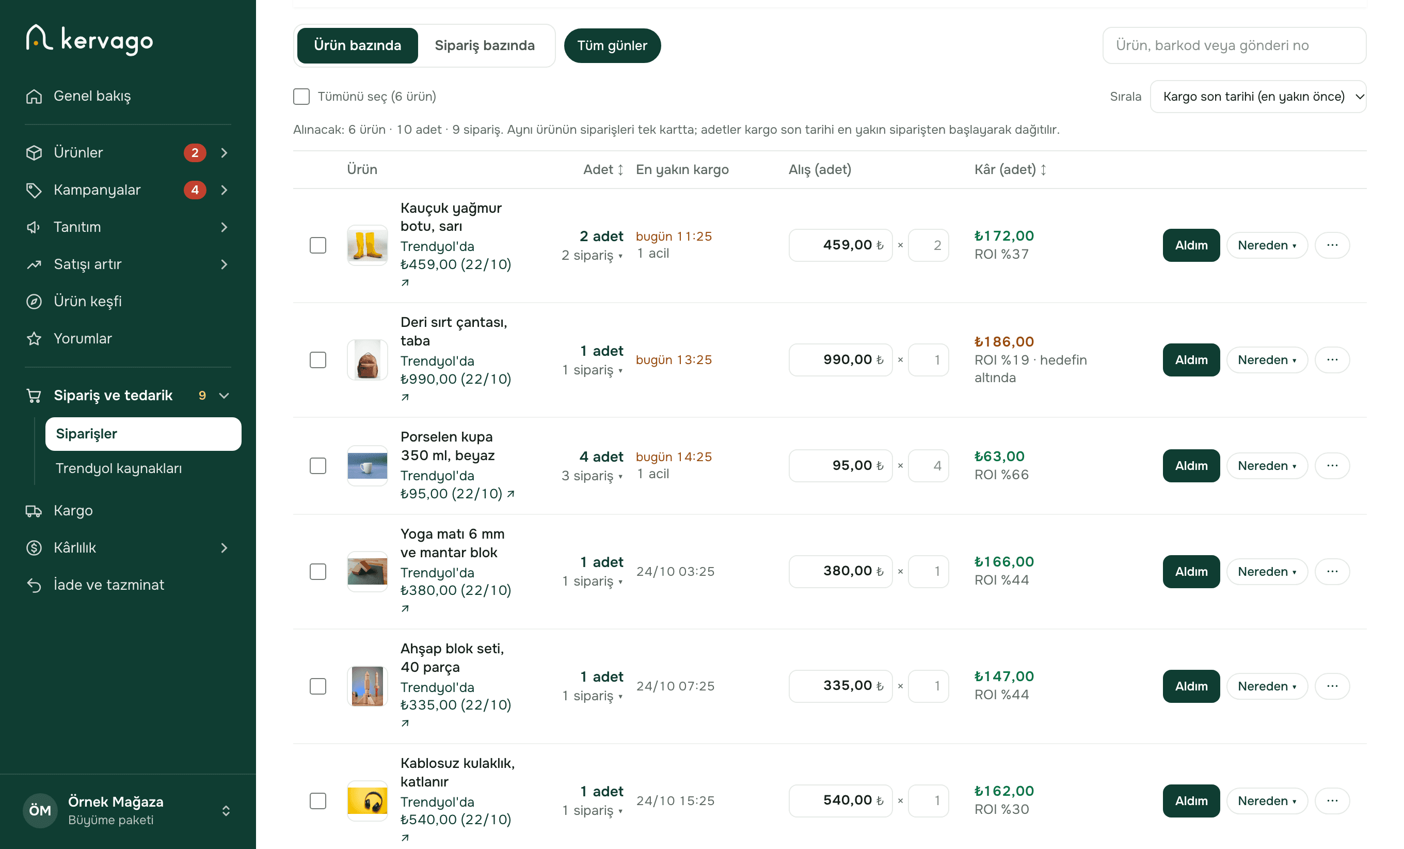Image resolution: width=1404 pixels, height=849 pixels.
Task: Click the Ürün keşfi compass icon
Action: (34, 301)
